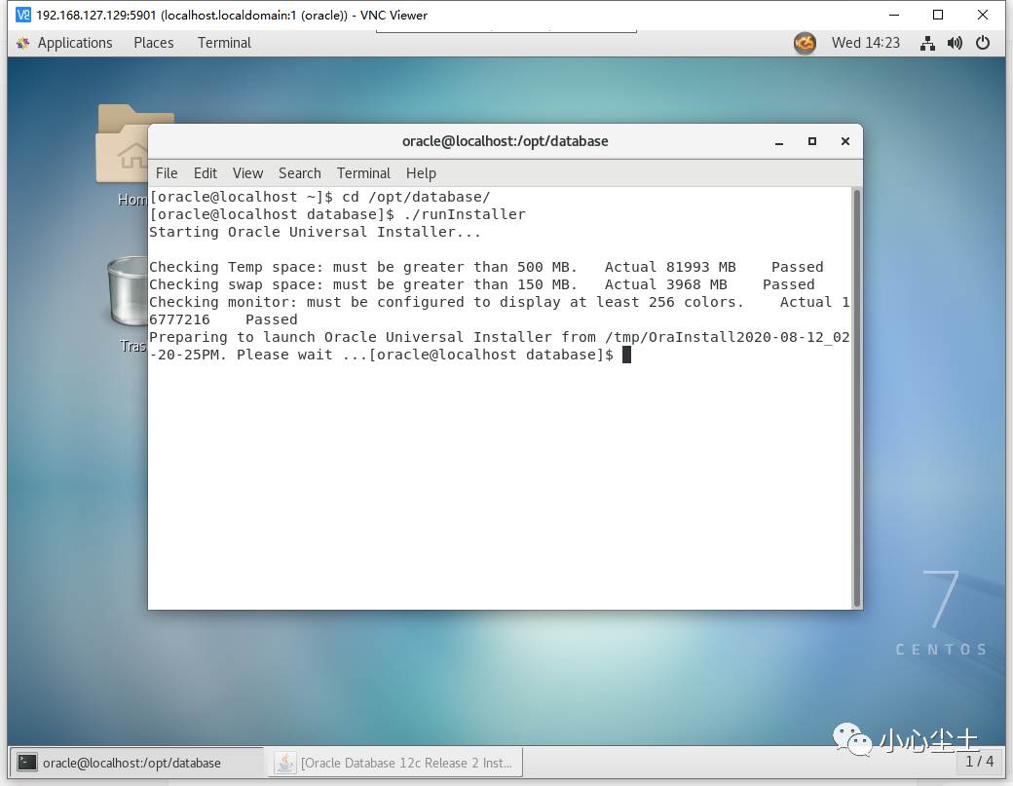Open the Wed 14:23 clock calendar
This screenshot has height=786, width=1013.
point(865,43)
